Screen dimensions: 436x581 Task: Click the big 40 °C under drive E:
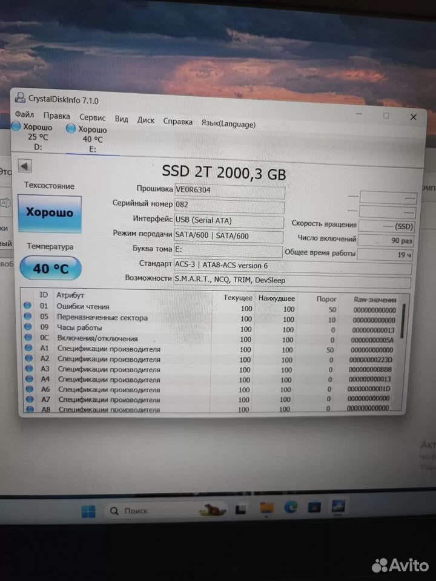point(92,139)
